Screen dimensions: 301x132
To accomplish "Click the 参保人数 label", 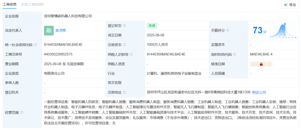I will [x=12, y=83].
